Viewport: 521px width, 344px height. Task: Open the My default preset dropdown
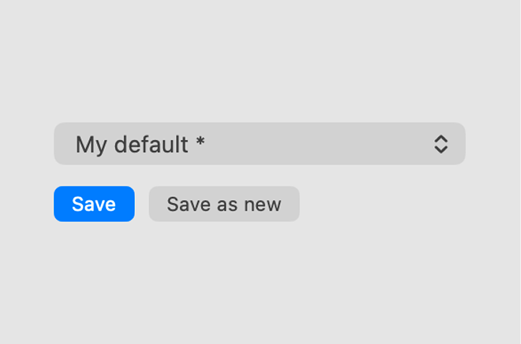click(259, 144)
